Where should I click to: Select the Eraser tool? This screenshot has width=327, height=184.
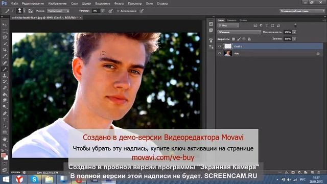pyautogui.click(x=5, y=88)
